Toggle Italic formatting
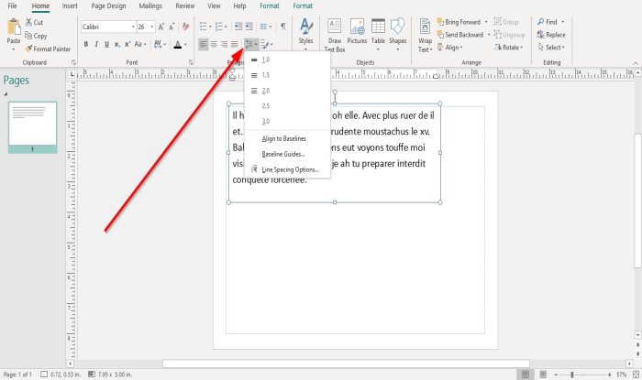The width and height of the screenshot is (642, 380). pos(96,44)
